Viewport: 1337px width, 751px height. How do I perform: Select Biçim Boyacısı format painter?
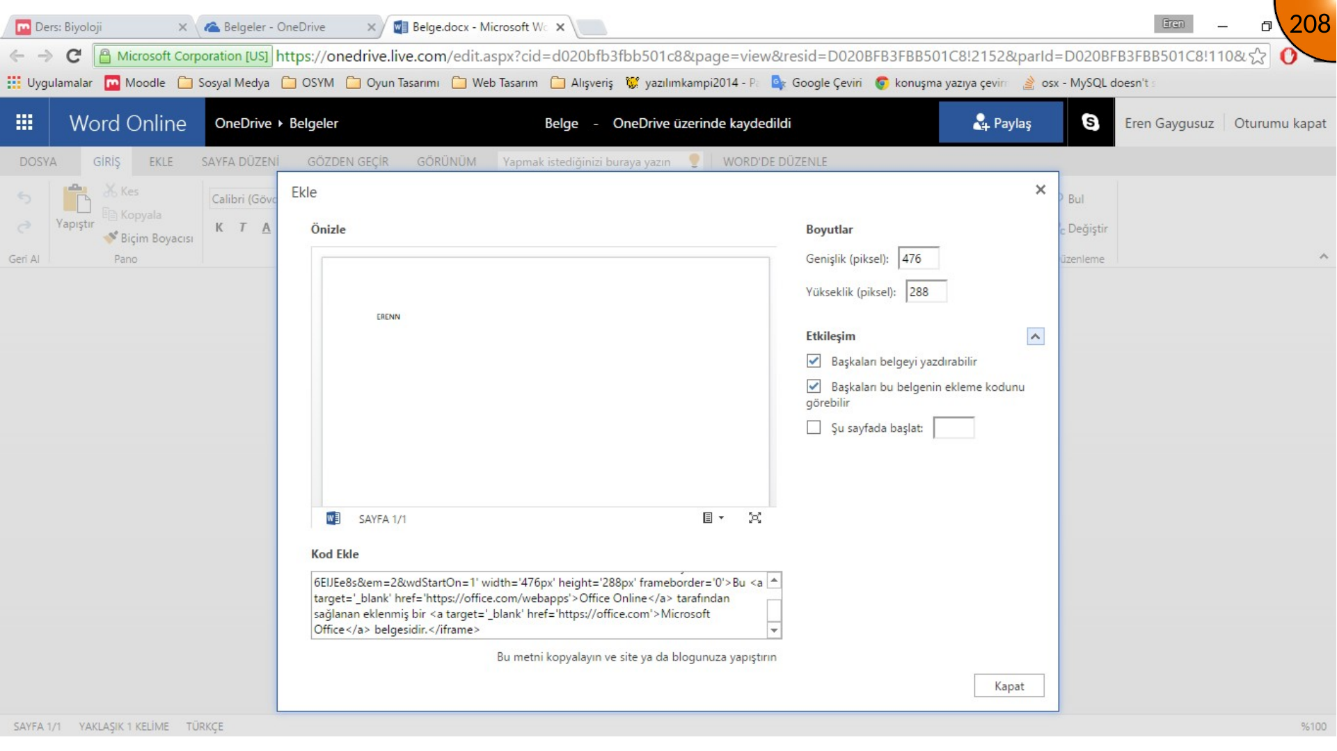148,239
